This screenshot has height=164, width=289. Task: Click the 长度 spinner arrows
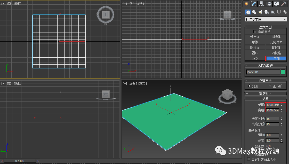pos(282,105)
